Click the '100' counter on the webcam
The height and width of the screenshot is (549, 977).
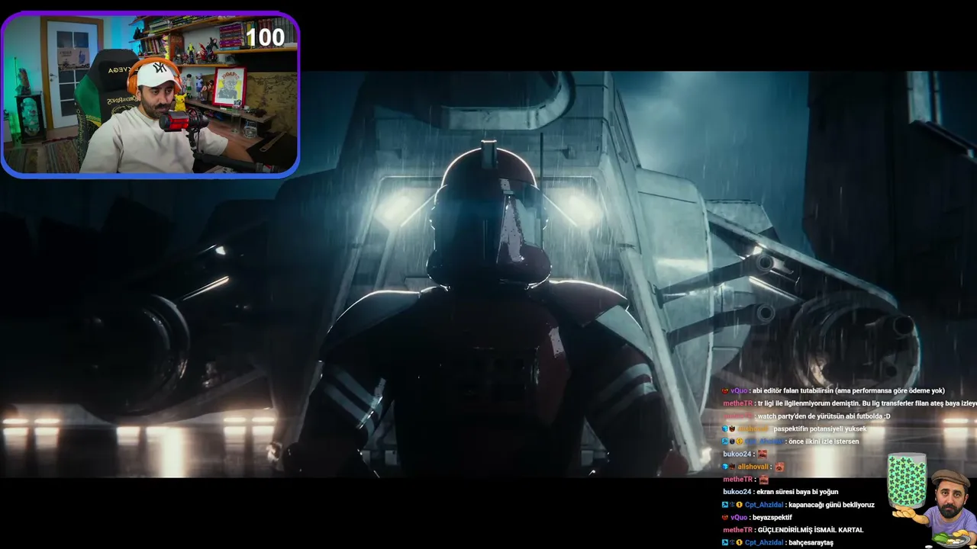(x=265, y=37)
